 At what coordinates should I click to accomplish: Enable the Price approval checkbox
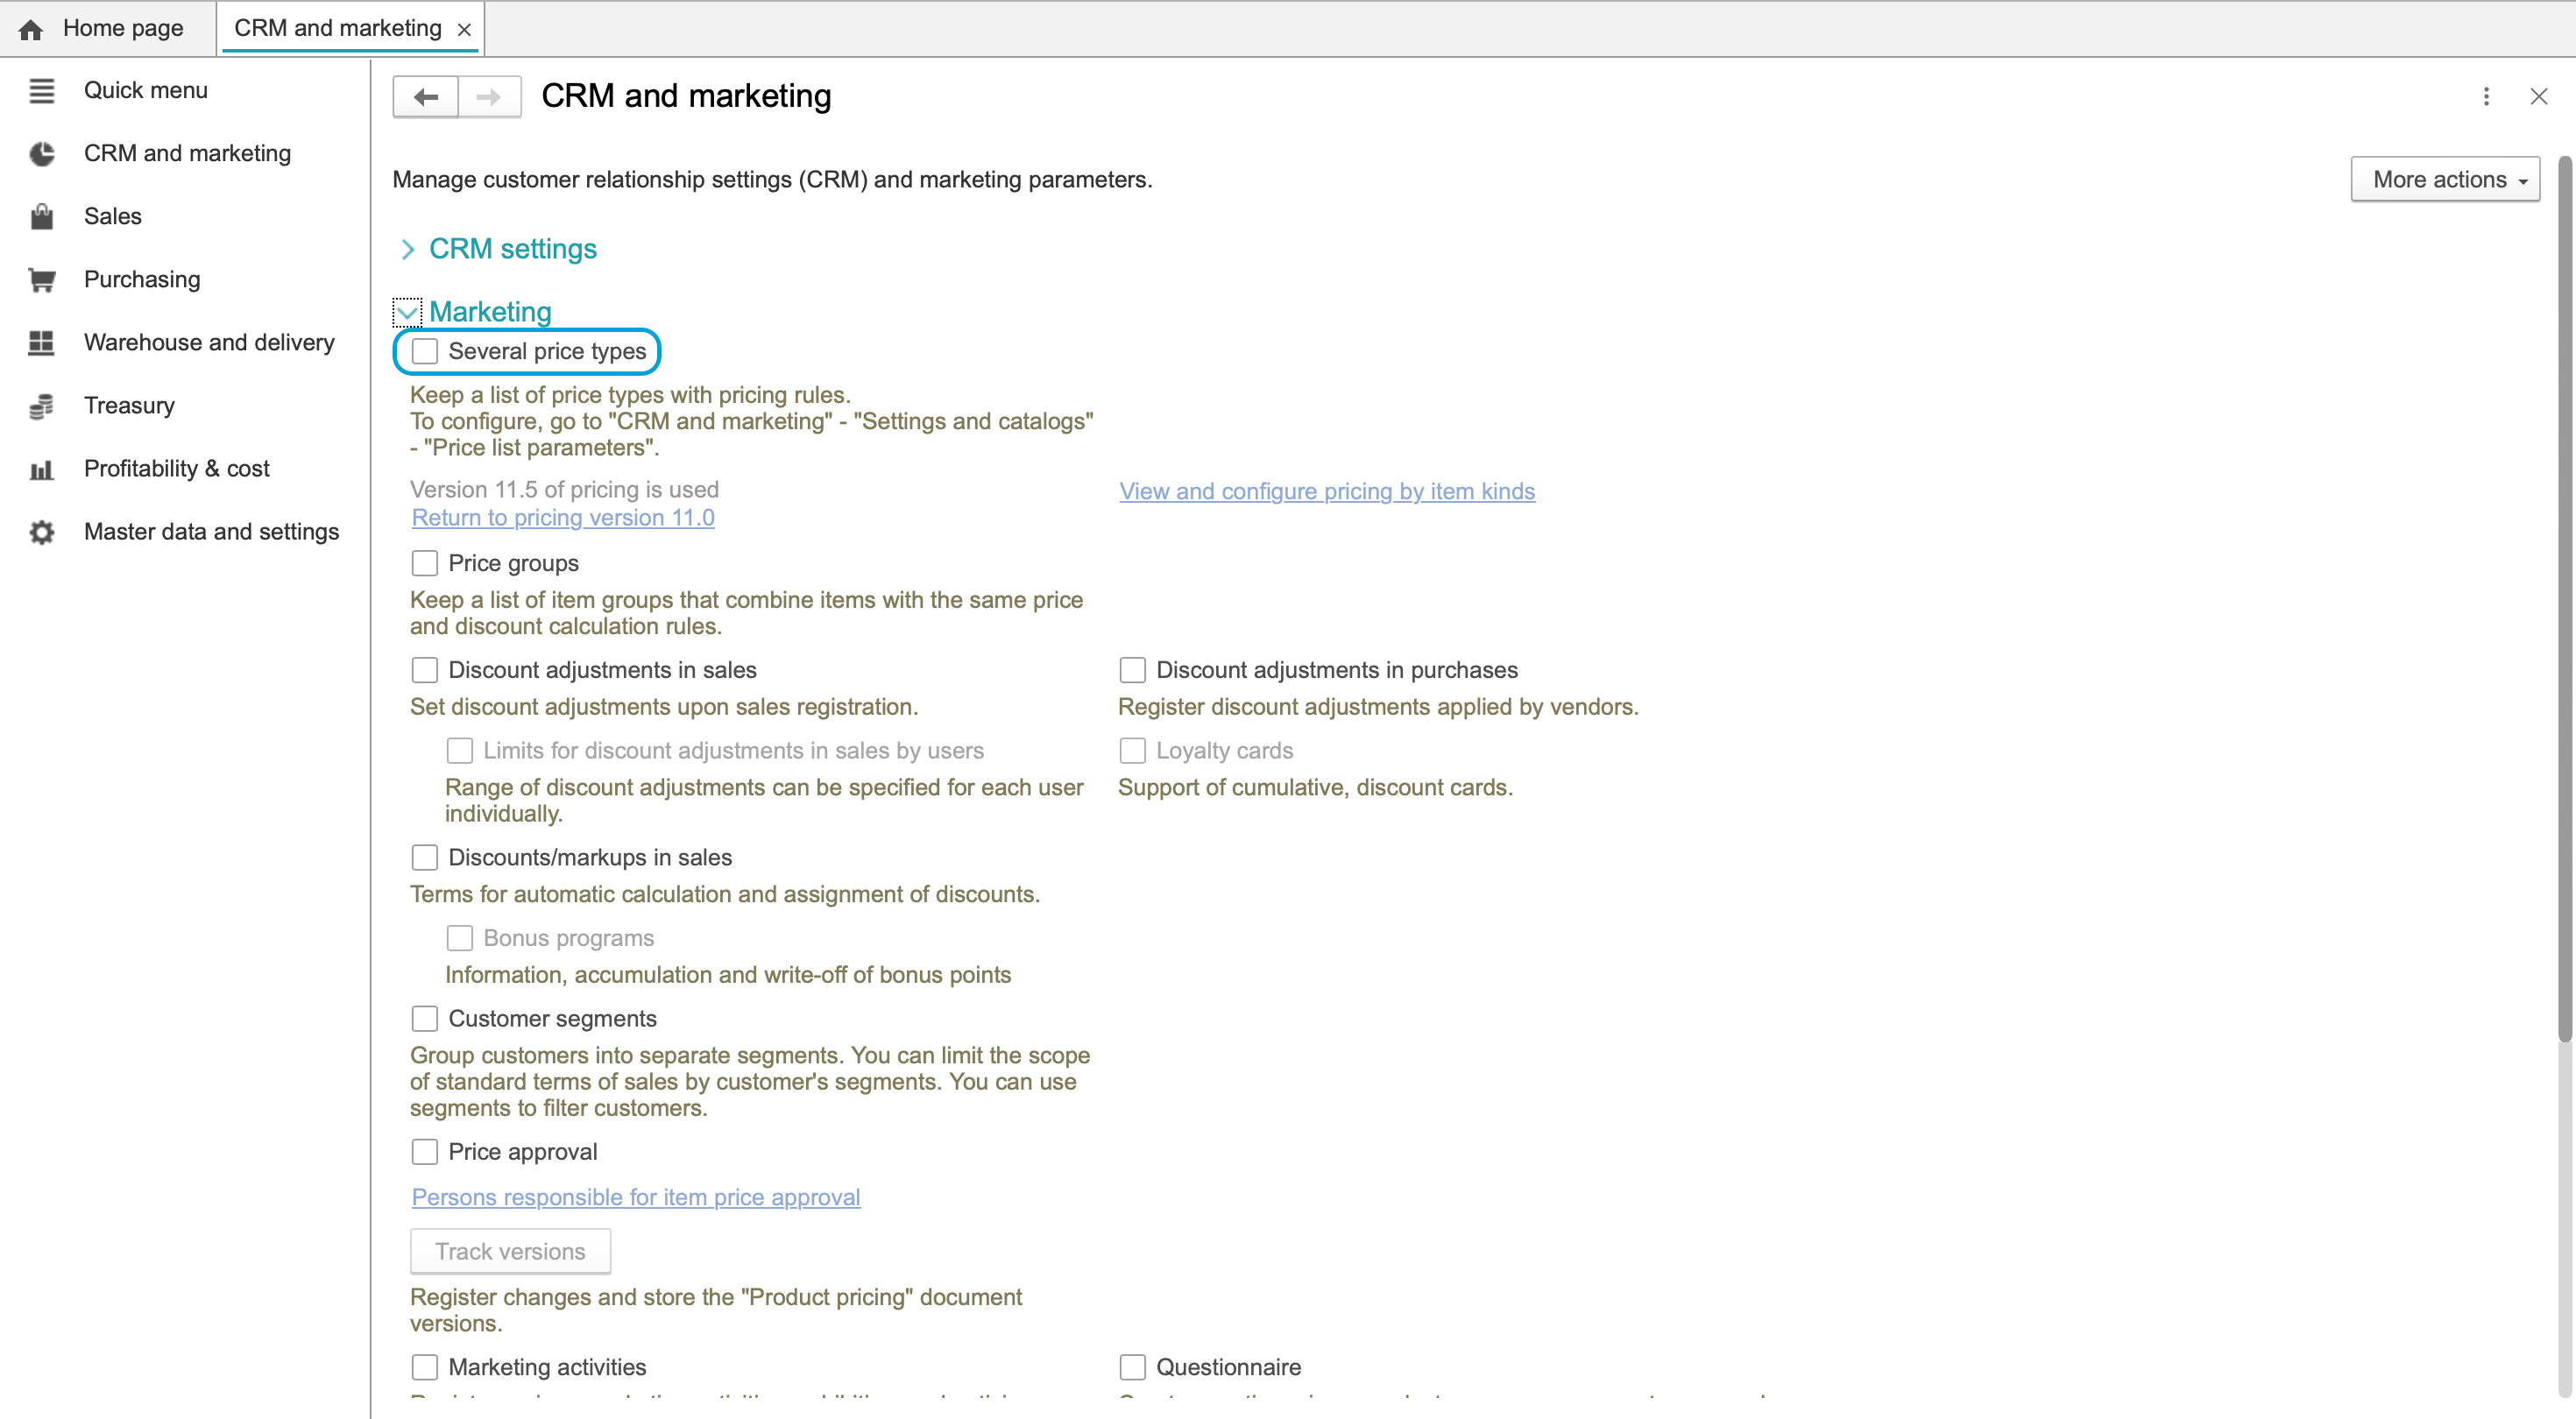(x=425, y=1152)
